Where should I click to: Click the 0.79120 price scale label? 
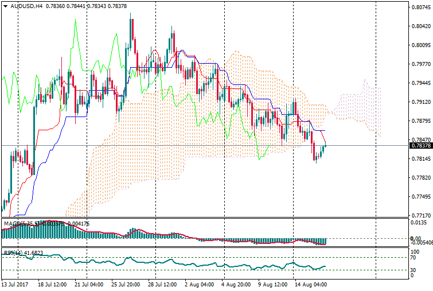pos(420,102)
